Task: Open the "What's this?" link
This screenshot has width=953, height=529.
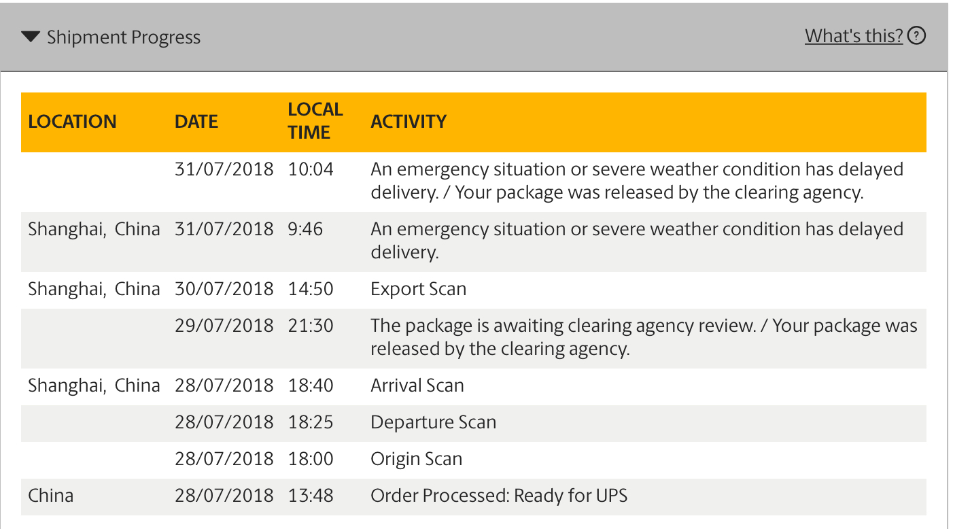Action: coord(854,35)
